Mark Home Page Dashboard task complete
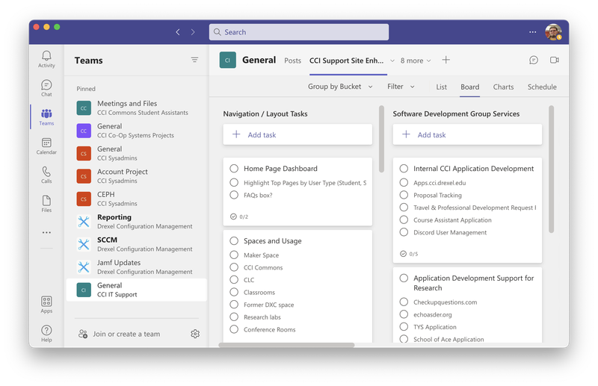Screen dimensions: 598x386 click(234, 169)
